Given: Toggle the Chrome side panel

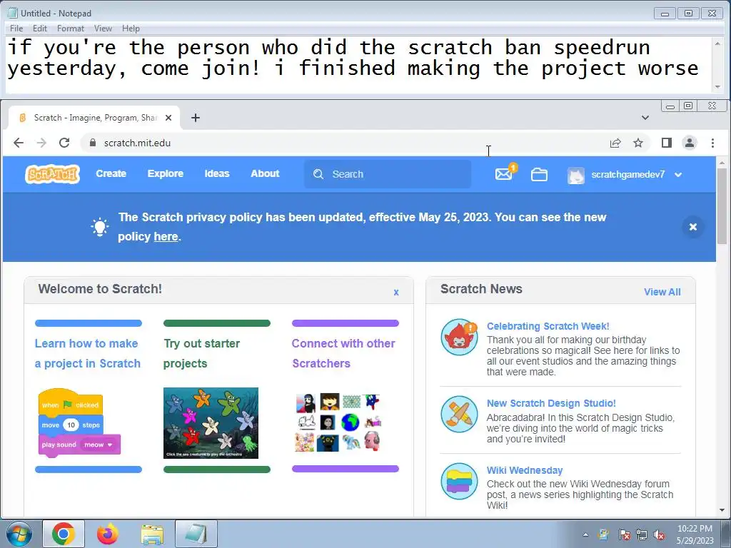Looking at the screenshot, I should [667, 143].
